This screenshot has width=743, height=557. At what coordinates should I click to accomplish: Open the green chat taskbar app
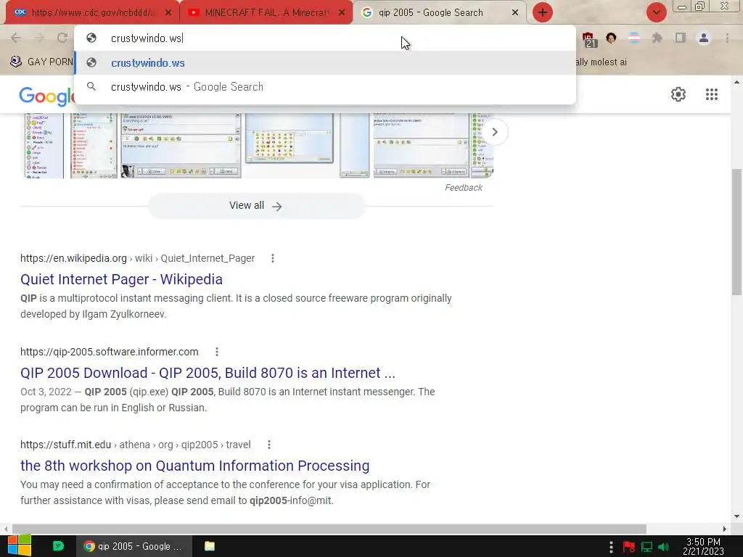(58, 545)
